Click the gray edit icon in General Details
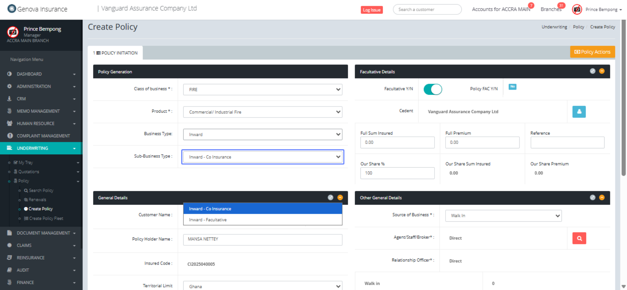Viewport: 627px width, 290px height. coord(331,198)
